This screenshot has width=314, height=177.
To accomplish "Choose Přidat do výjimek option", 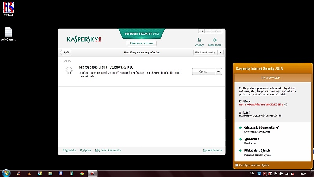I will pyautogui.click(x=257, y=151).
